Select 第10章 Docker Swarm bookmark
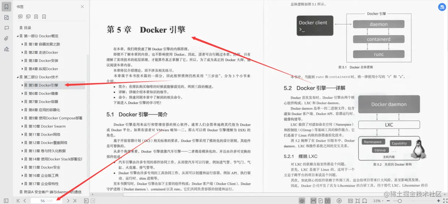The width and height of the screenshot is (448, 204). point(47,127)
